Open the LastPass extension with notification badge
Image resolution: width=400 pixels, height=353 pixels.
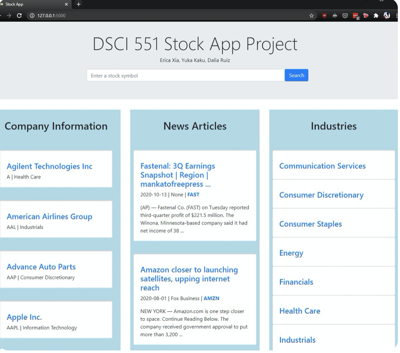point(356,15)
